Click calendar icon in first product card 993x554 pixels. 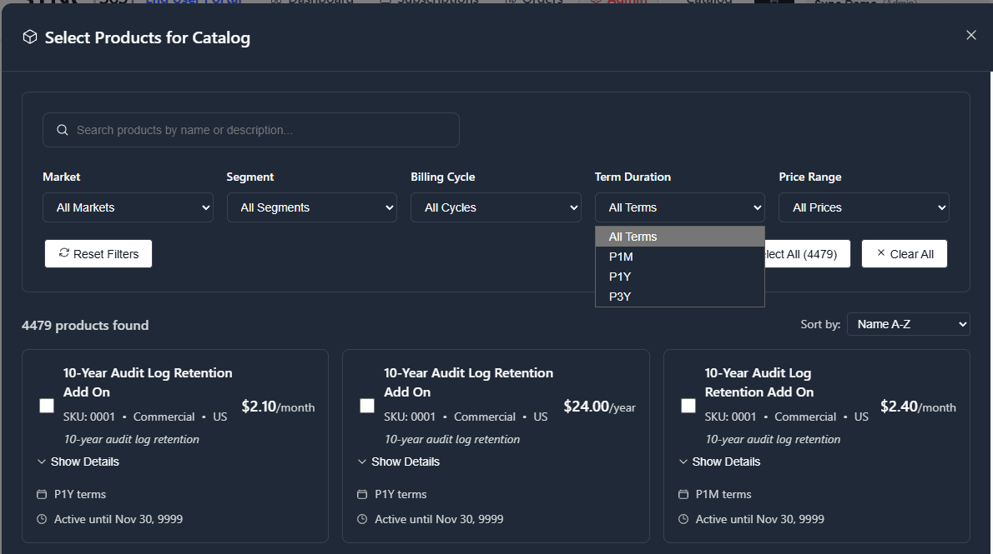[x=42, y=494]
